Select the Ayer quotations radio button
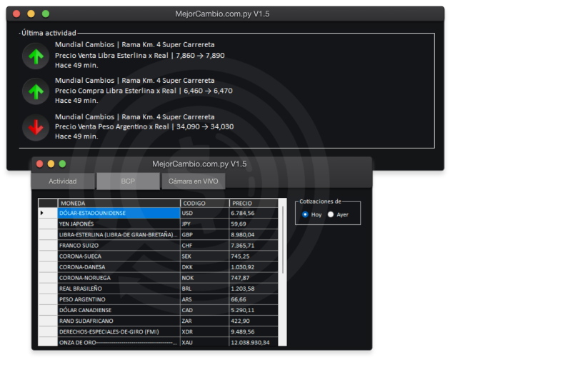Image resolution: width=575 pixels, height=365 pixels. 331,214
